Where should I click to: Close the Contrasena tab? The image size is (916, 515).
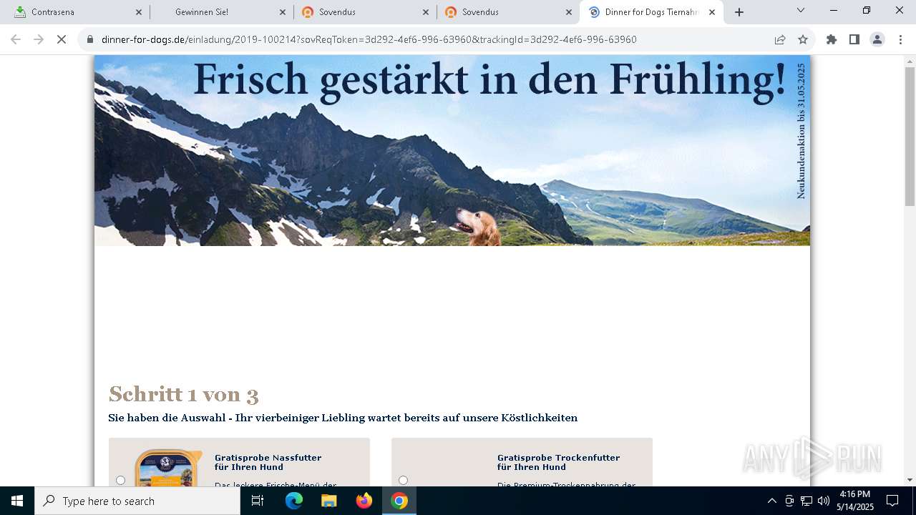(139, 12)
